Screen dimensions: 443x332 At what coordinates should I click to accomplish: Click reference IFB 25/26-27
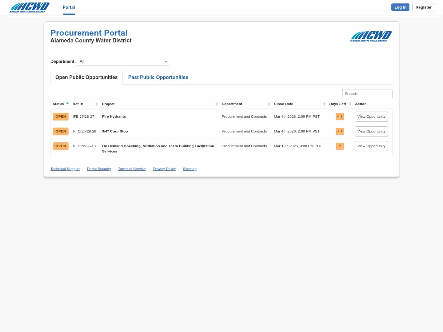click(83, 117)
